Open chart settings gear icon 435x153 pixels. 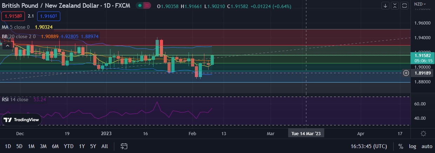pos(423,134)
